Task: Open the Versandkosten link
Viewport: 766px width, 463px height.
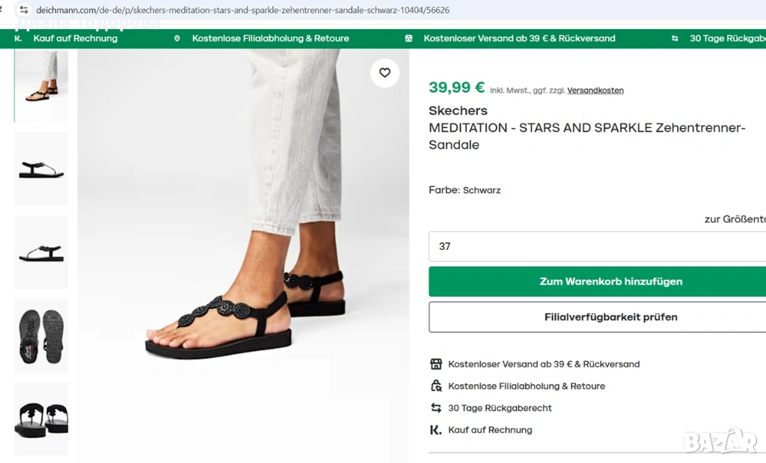Action: [x=595, y=91]
